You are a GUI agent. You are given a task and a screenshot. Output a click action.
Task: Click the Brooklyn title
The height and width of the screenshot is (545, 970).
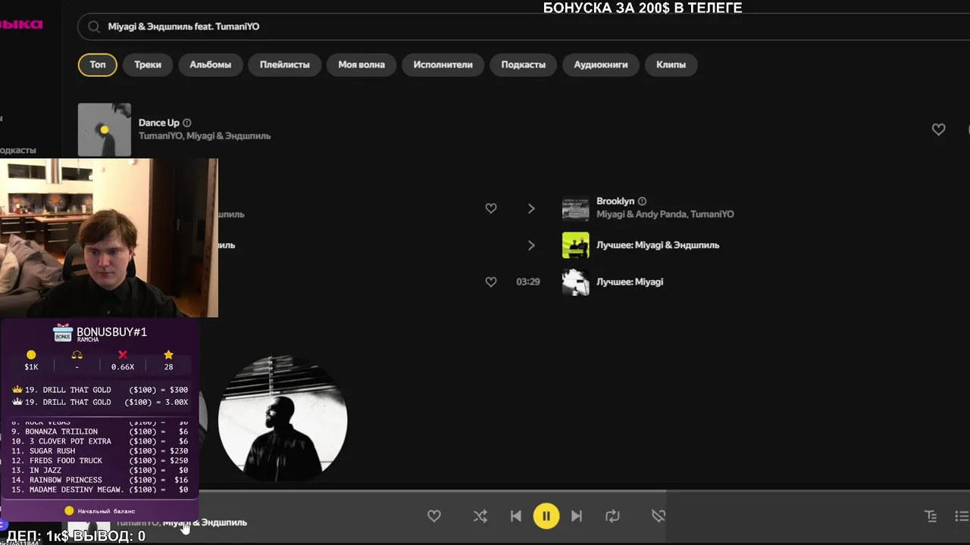click(615, 201)
